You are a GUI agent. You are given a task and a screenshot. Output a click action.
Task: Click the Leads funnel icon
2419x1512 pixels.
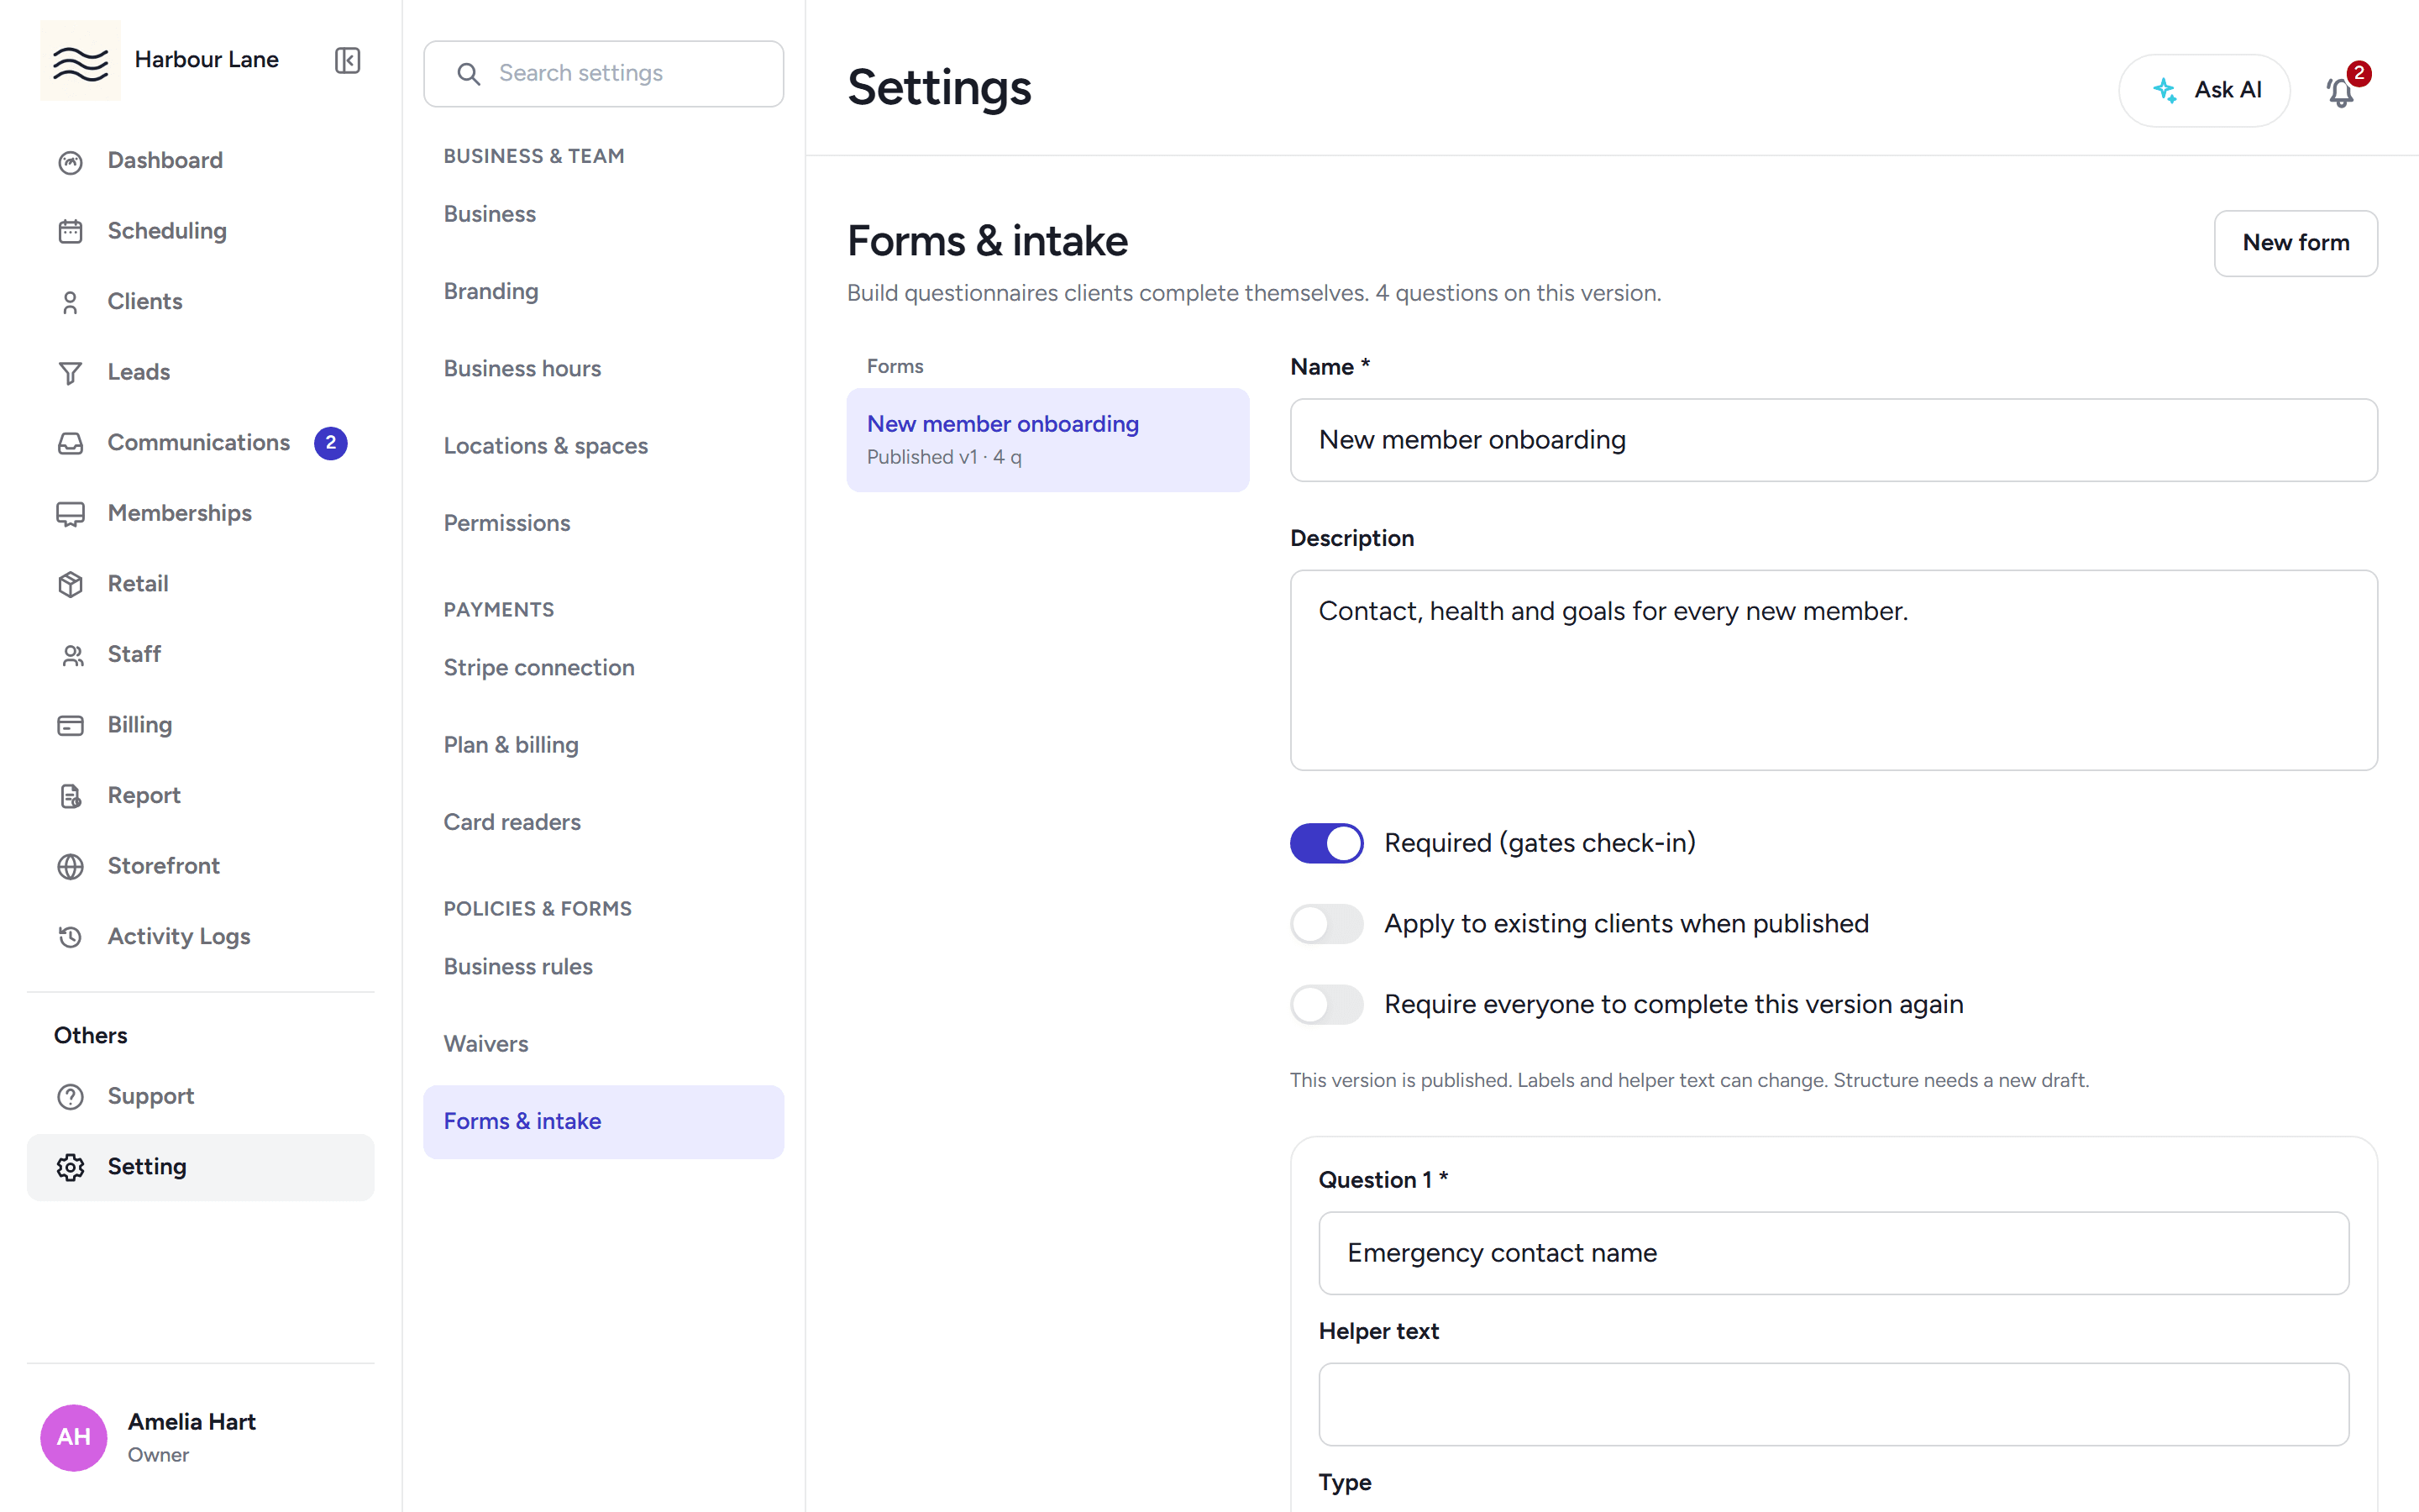(x=70, y=372)
